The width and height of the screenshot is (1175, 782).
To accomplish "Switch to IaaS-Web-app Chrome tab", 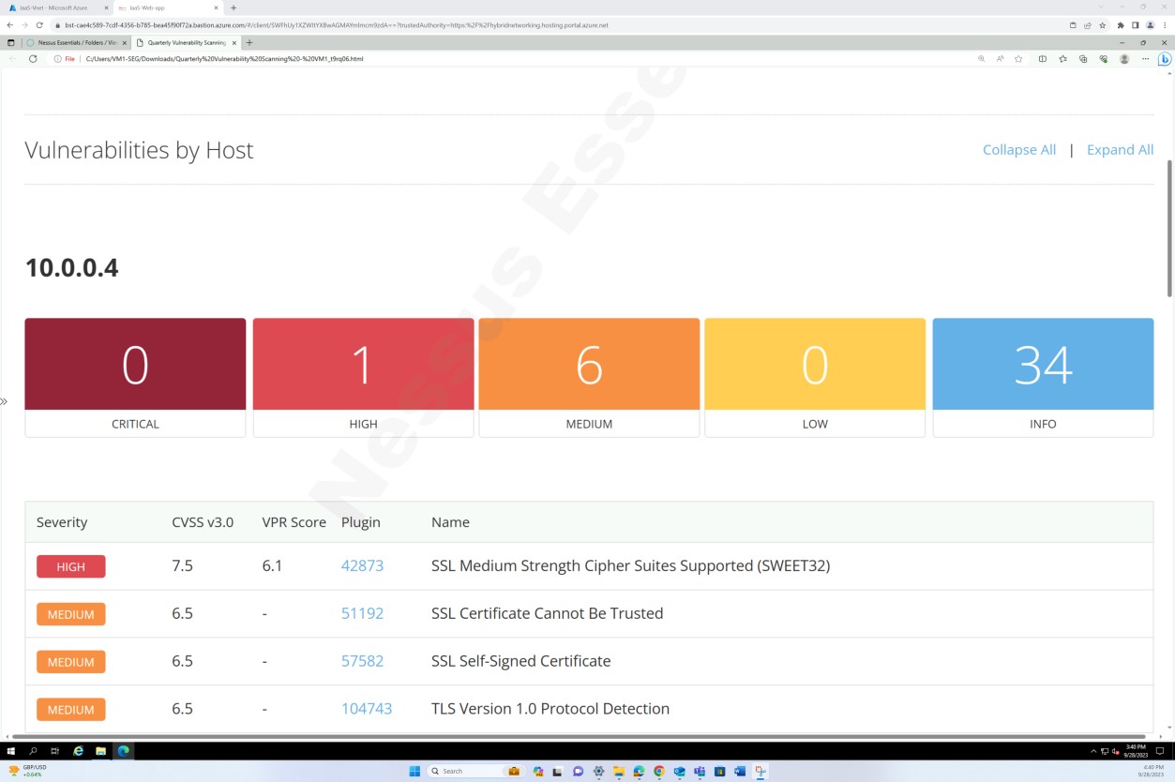I will point(167,8).
